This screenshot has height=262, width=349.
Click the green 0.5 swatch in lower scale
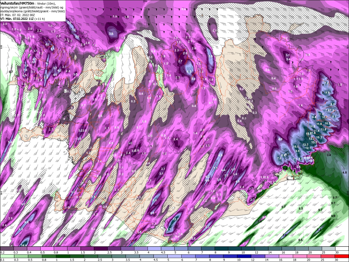(35, 256)
